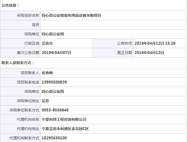Select the 公告时间 value 2019年04月12日 15:28

point(155,43)
